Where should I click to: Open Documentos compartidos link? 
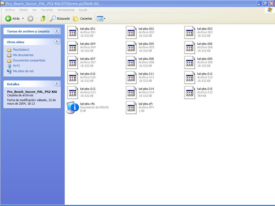29,60
